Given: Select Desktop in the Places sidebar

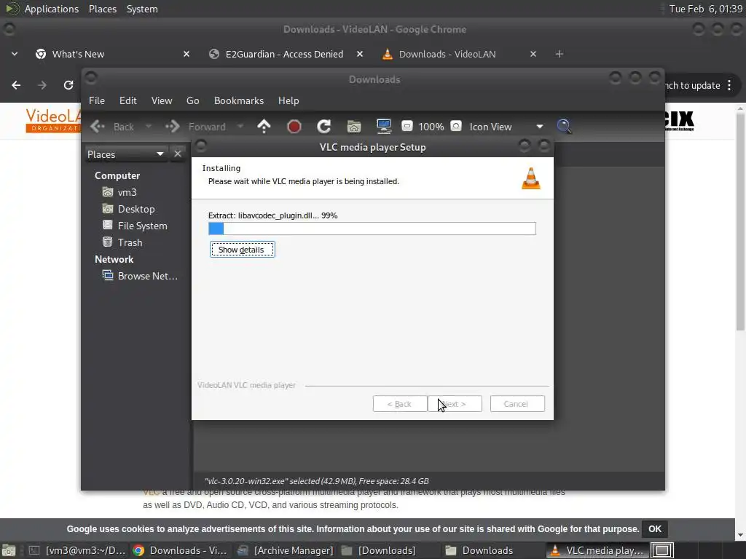Looking at the screenshot, I should [x=136, y=209].
